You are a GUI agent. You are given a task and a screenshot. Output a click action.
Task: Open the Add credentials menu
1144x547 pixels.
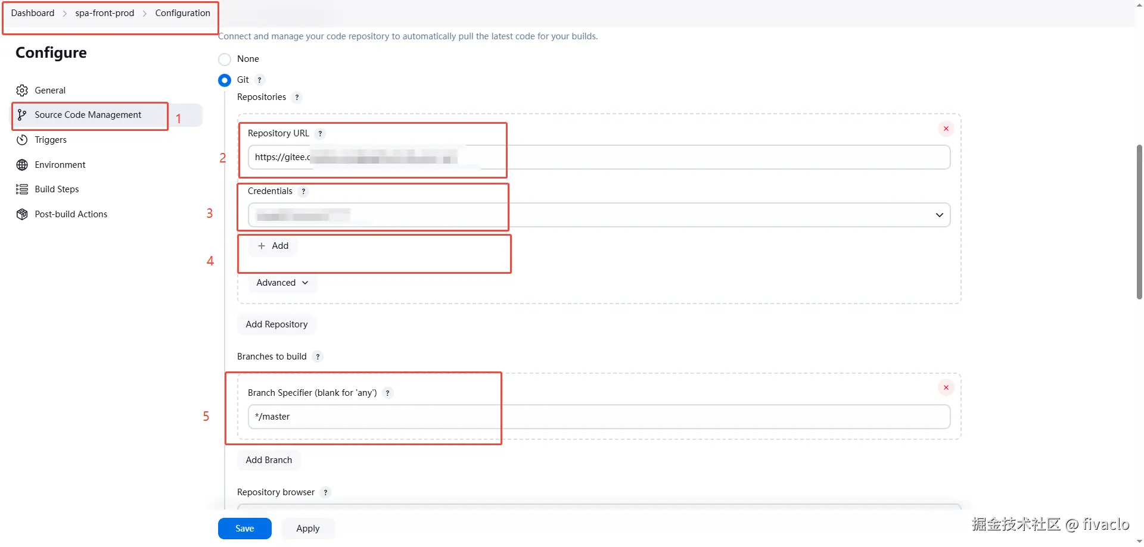click(273, 246)
